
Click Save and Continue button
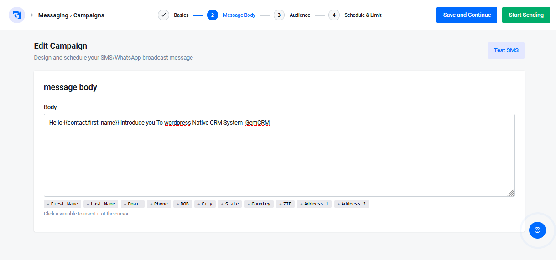pos(467,15)
